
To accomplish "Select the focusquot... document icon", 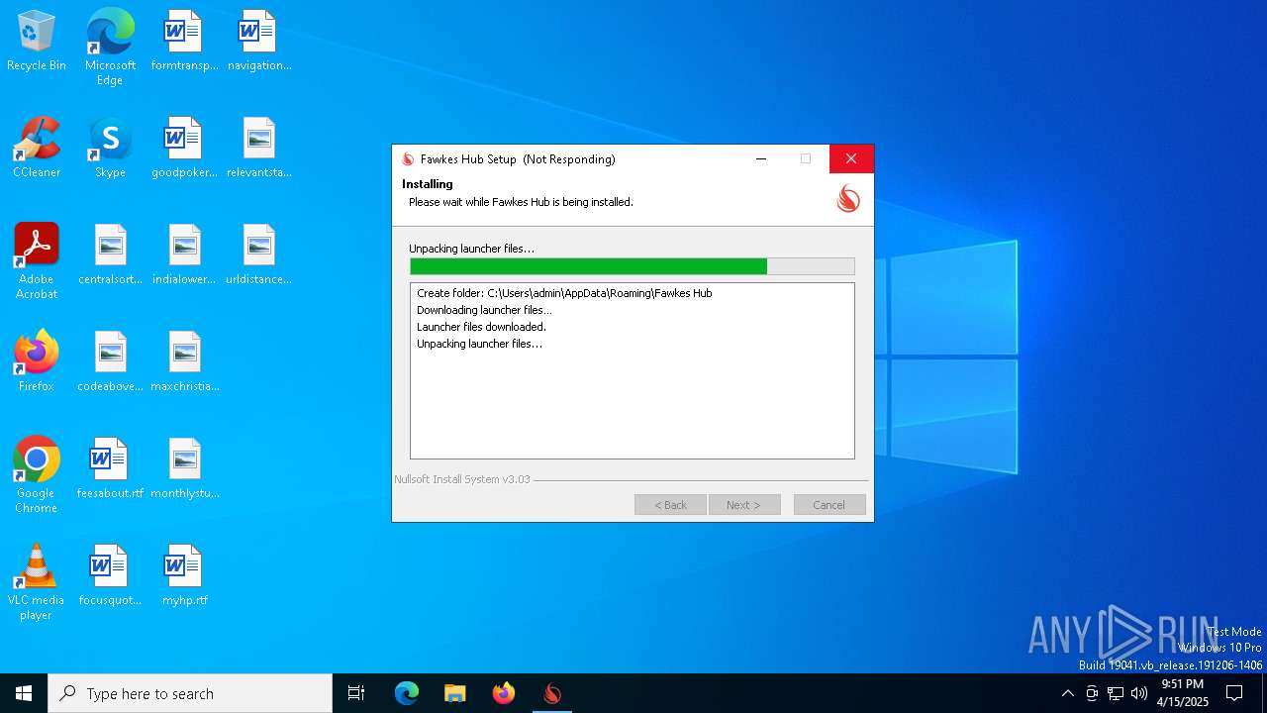I will point(110,576).
